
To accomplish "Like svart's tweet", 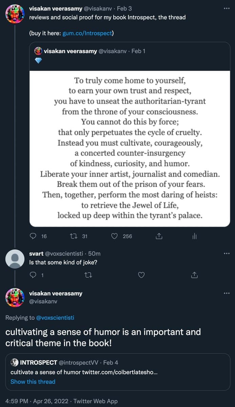I will tap(141, 275).
